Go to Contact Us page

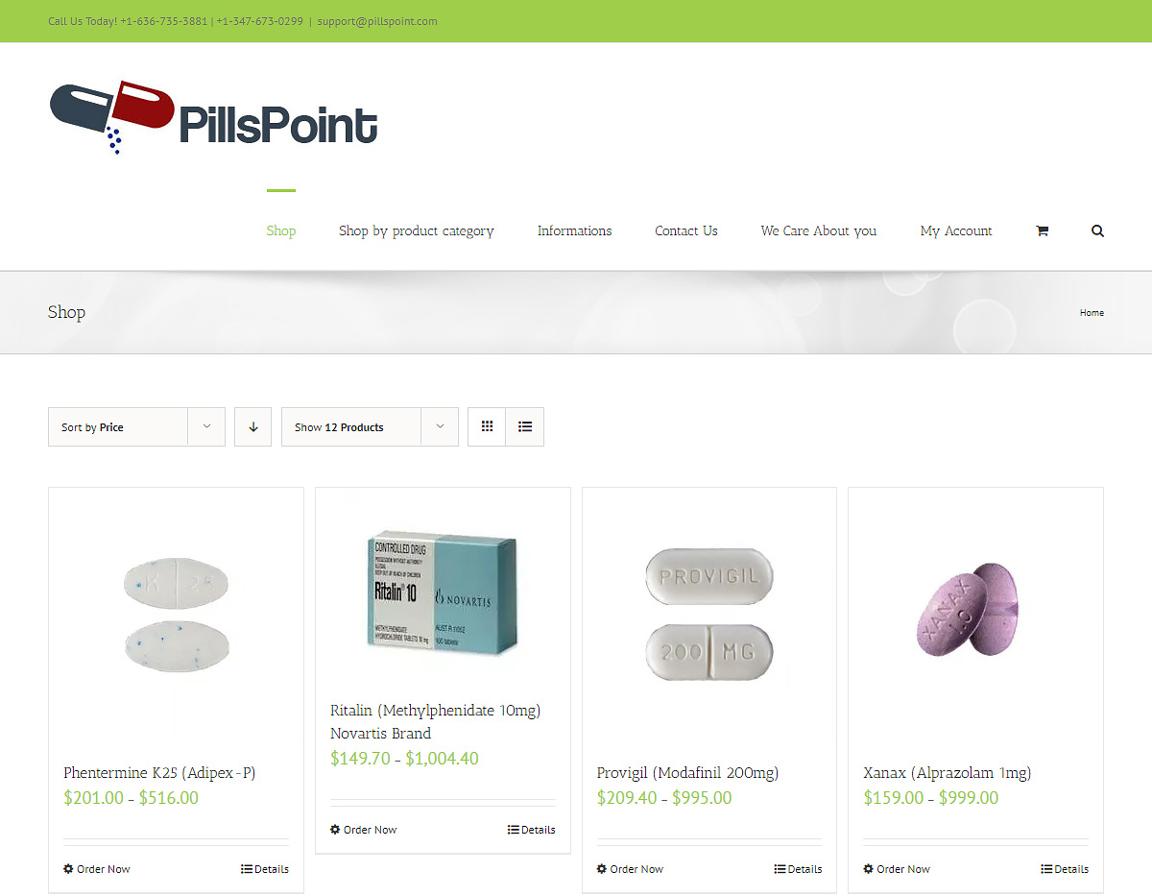(x=686, y=230)
